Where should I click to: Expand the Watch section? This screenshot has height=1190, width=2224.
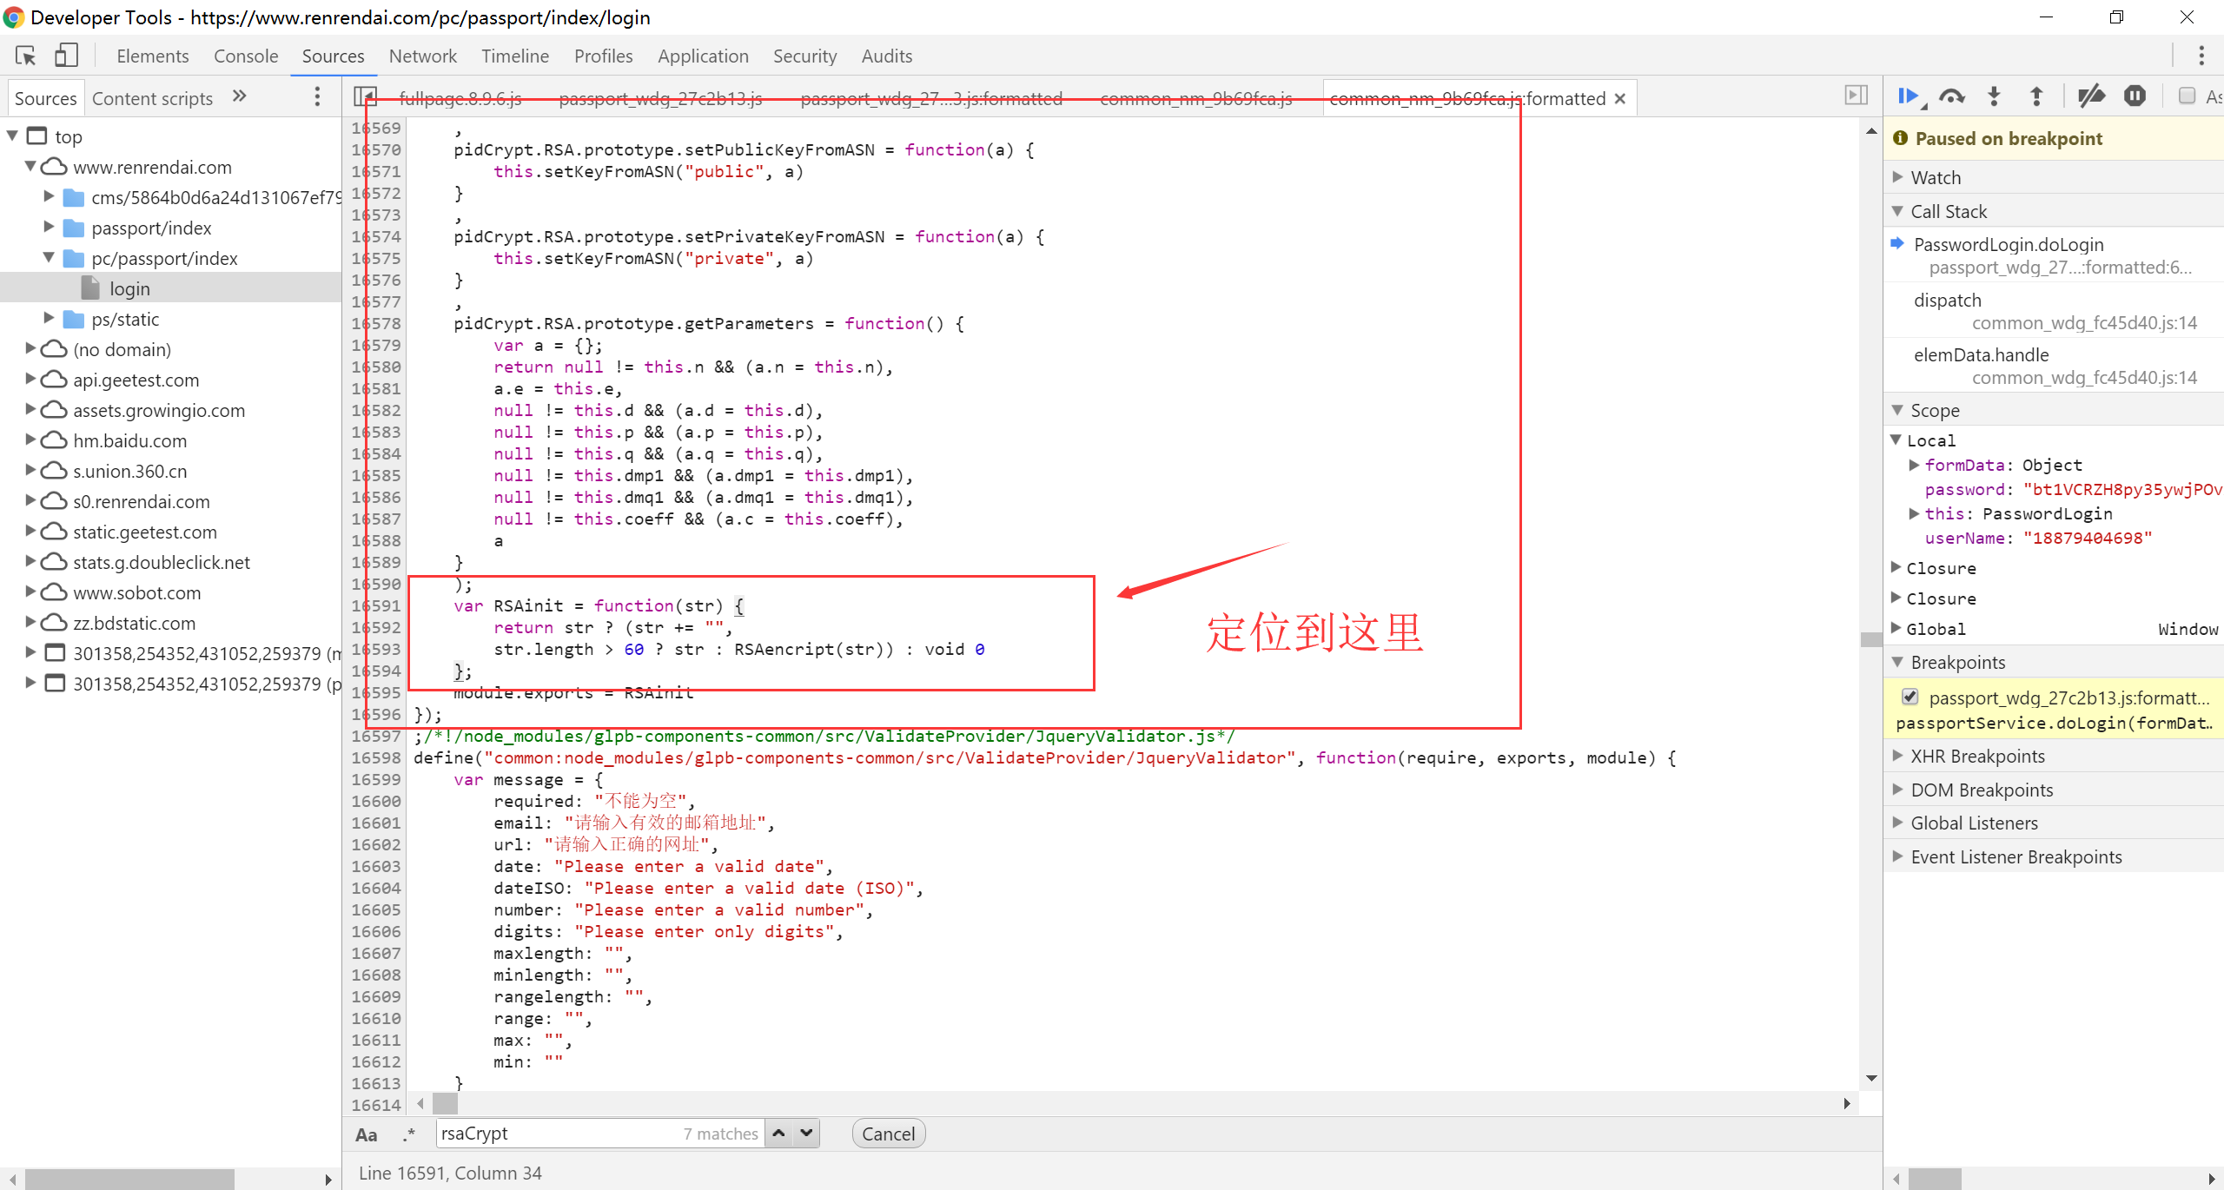coord(1936,177)
